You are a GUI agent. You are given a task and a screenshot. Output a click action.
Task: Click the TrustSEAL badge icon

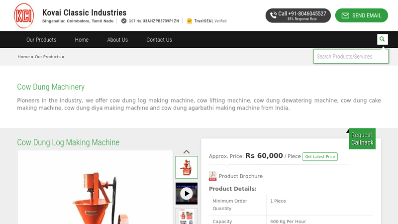tap(190, 21)
